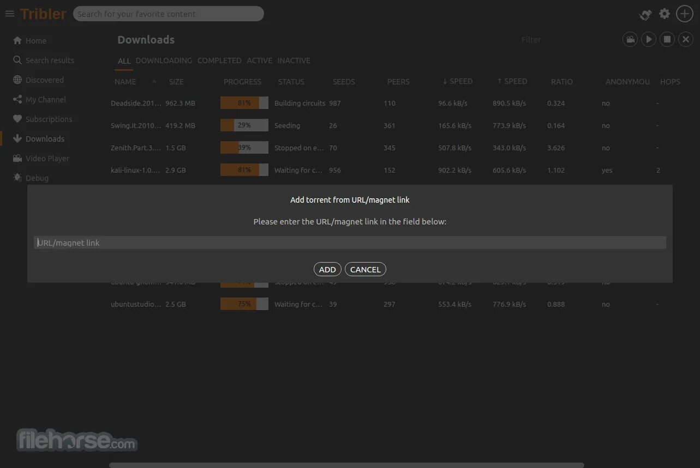The height and width of the screenshot is (468, 700).
Task: Open settings via the gear icon
Action: 665,14
